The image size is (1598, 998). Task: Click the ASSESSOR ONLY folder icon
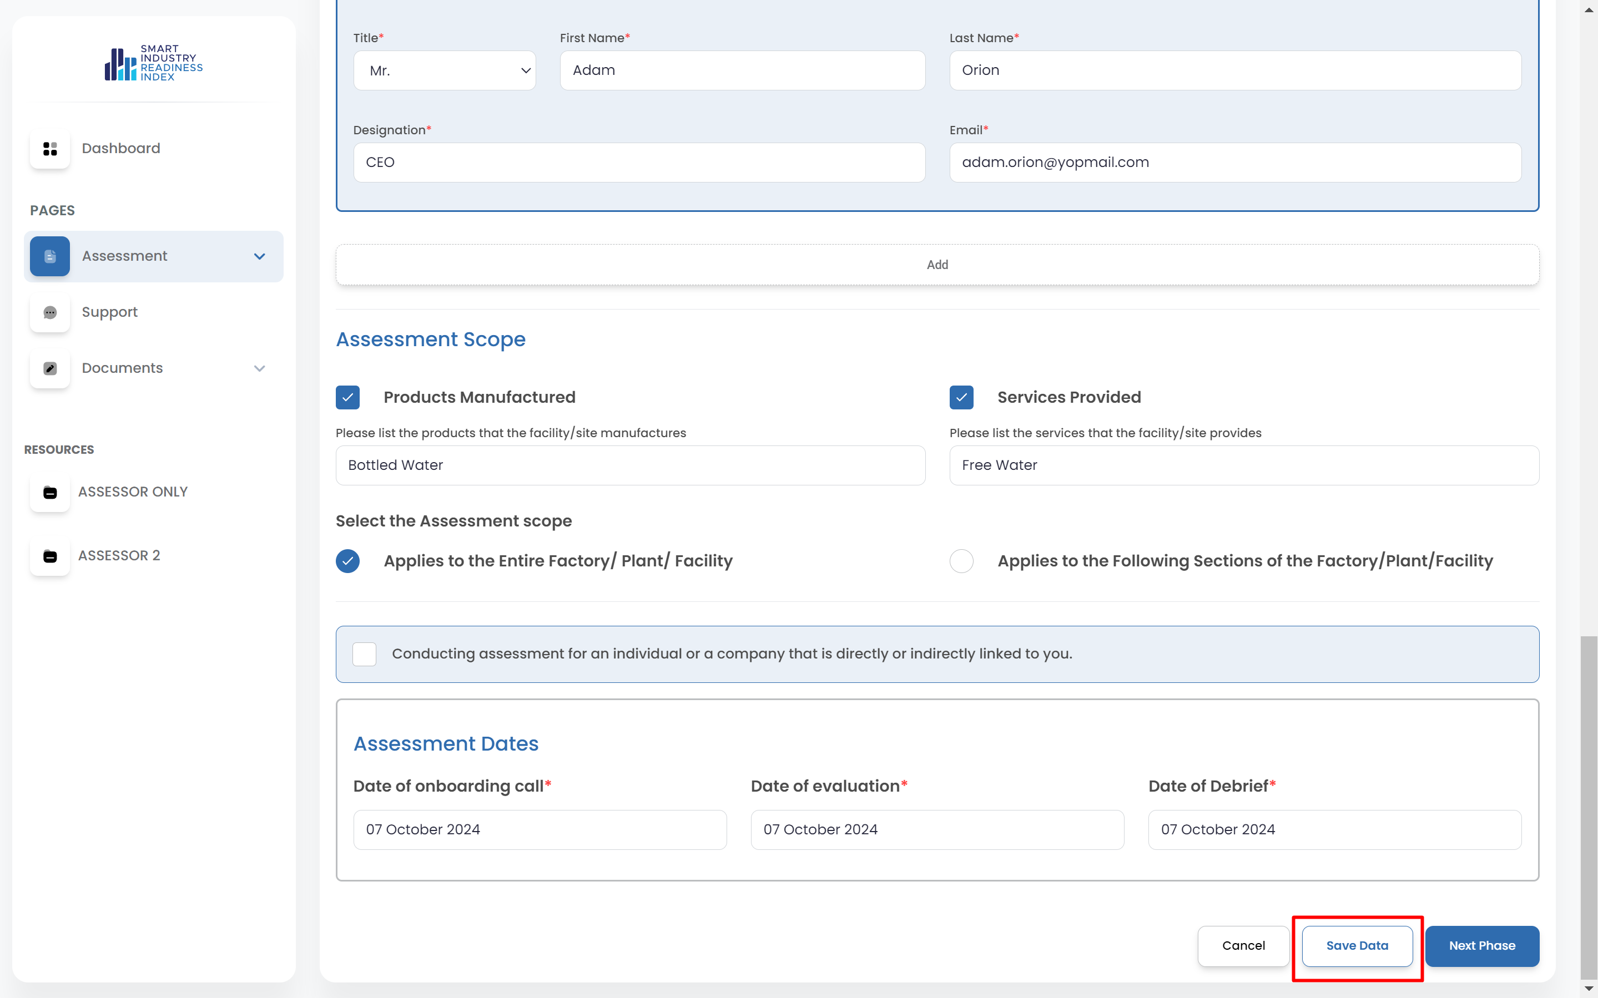49,493
